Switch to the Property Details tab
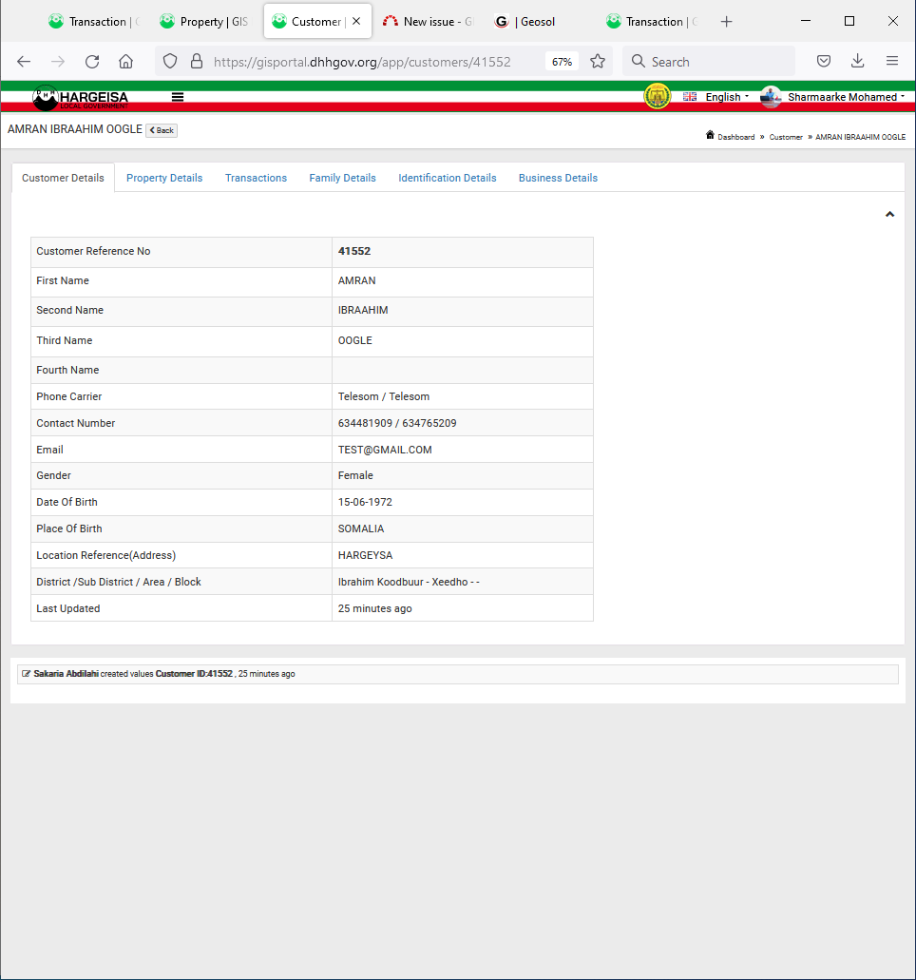 pyautogui.click(x=164, y=178)
